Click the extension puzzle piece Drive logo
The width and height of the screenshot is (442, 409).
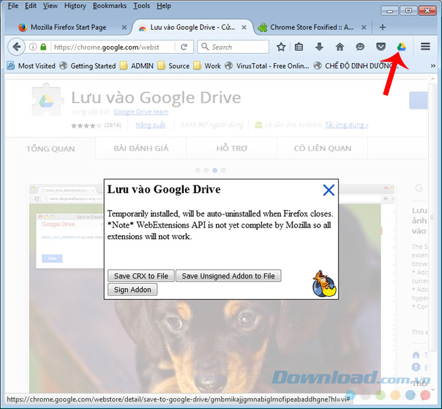pos(46,99)
